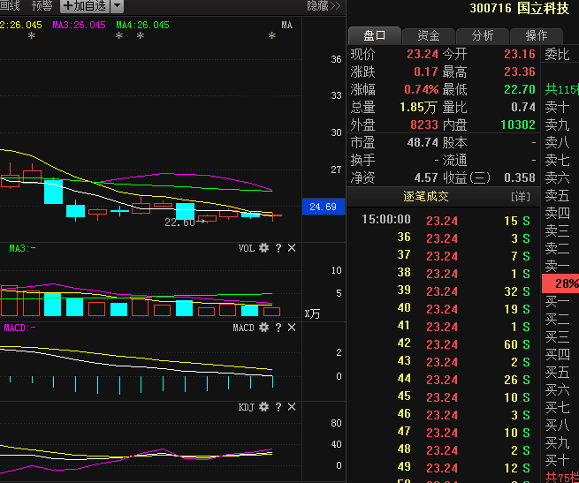Click the 内盘 value 10302
Screen dimensions: 579x483
(518, 125)
